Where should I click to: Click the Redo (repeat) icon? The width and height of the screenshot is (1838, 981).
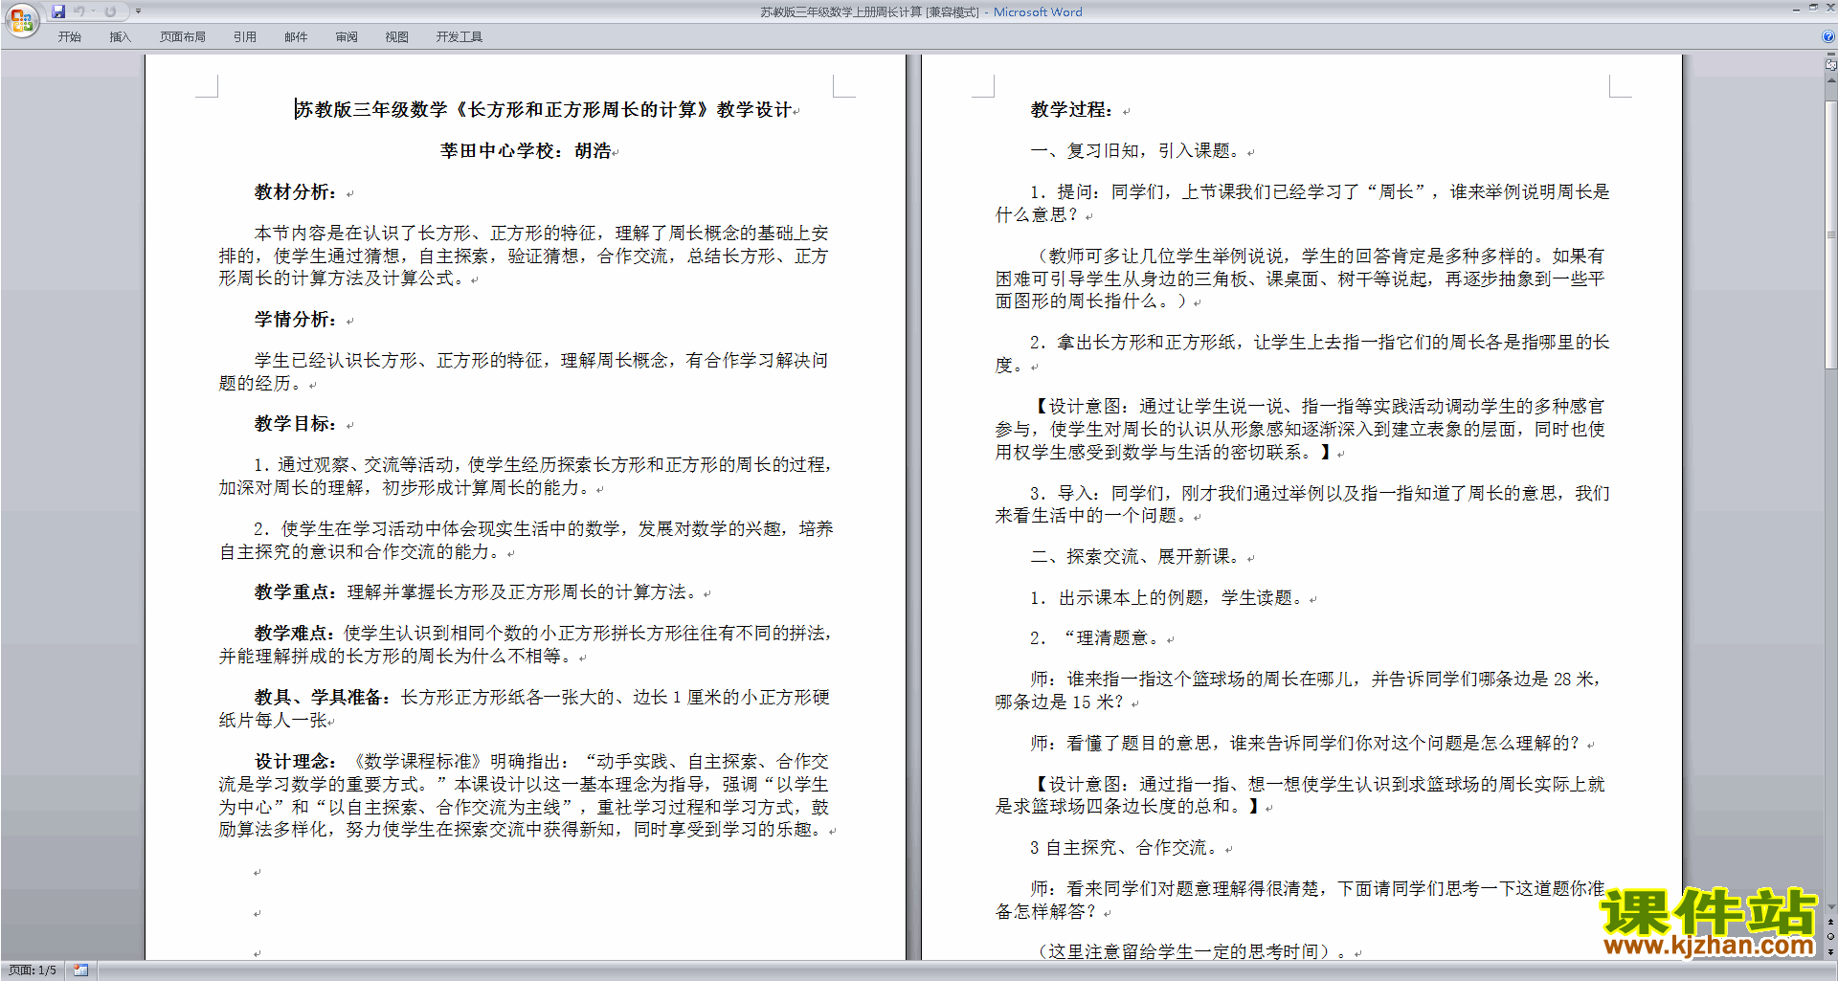(x=110, y=11)
